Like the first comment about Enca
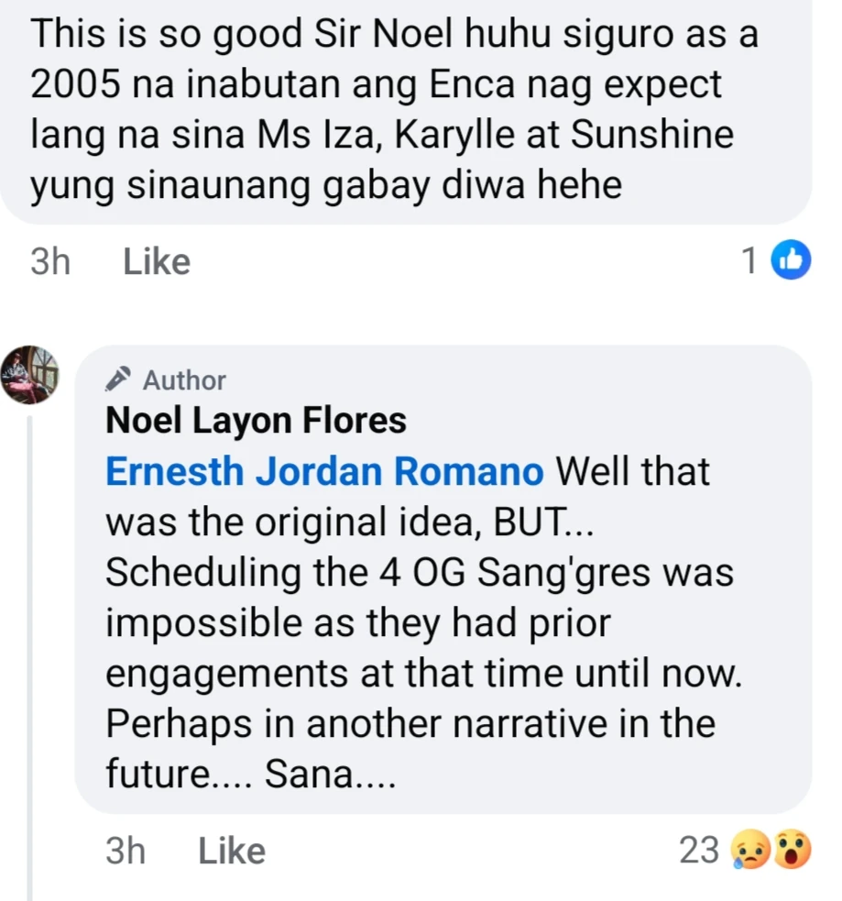Screen dimensions: 842x901 point(156,262)
